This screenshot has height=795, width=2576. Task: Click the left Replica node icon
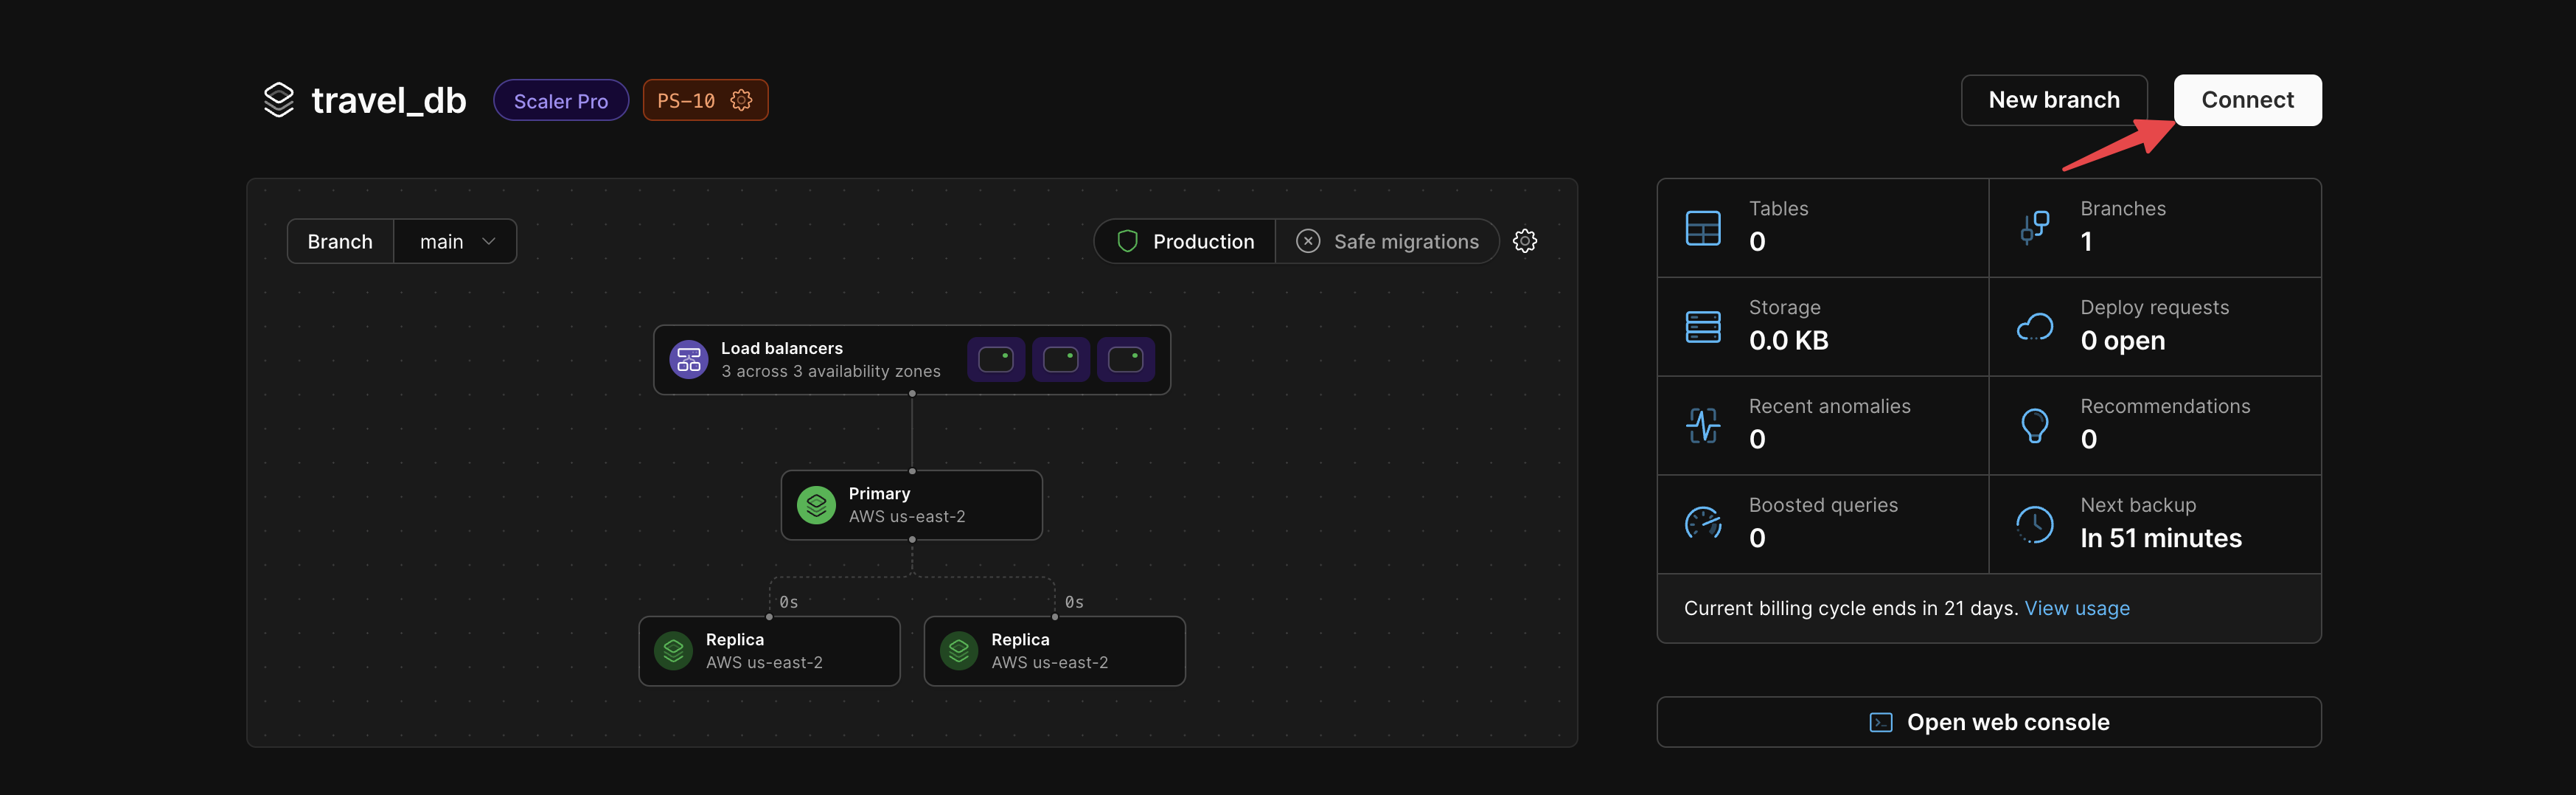click(x=672, y=651)
